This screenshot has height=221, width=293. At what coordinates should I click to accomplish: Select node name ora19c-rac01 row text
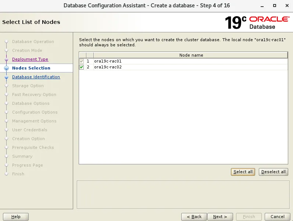point(108,61)
